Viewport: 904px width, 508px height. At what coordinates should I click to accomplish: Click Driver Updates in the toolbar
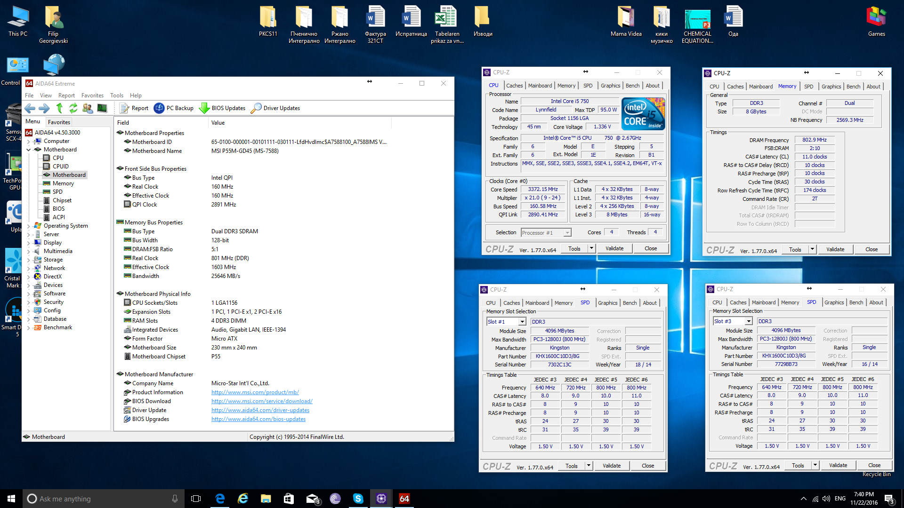coord(275,108)
